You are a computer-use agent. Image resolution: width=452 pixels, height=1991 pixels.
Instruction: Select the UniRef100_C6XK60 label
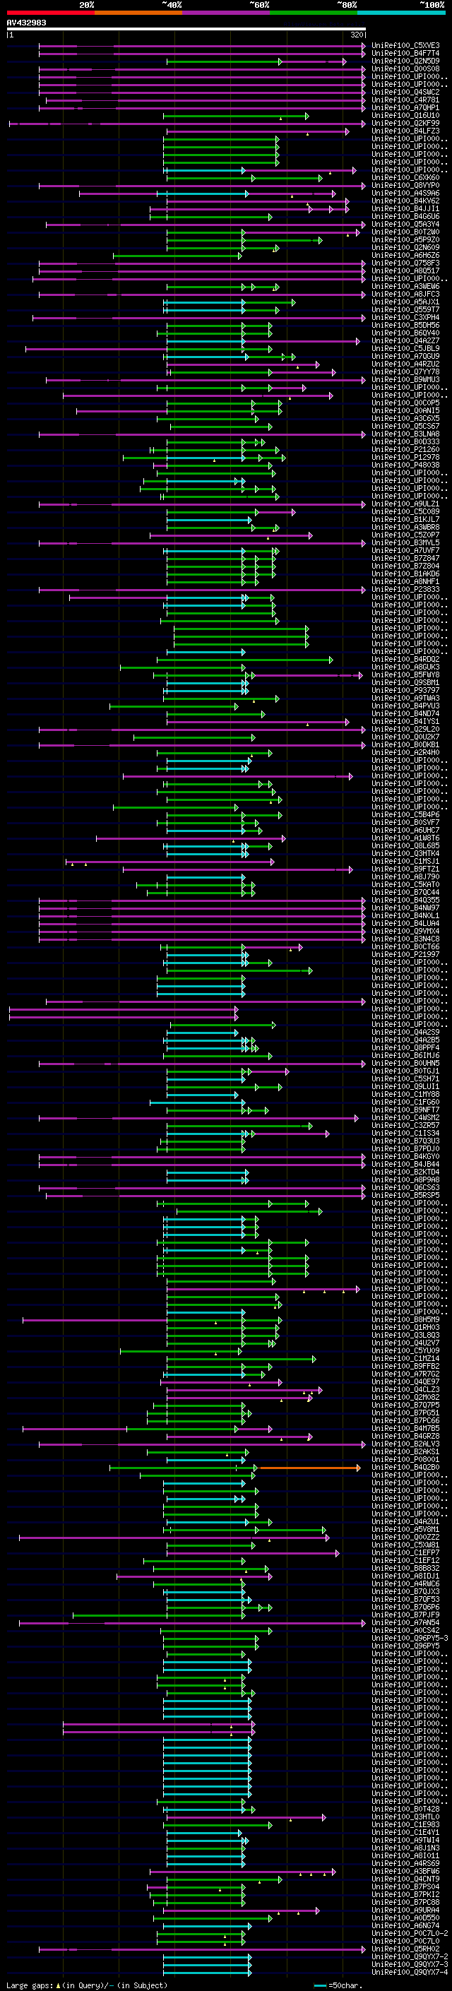[405, 178]
